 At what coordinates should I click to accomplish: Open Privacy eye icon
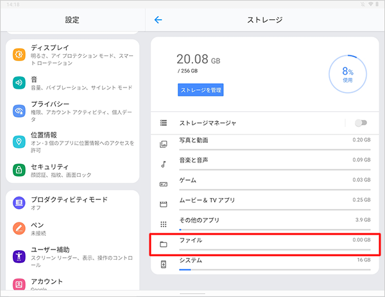pos(19,111)
